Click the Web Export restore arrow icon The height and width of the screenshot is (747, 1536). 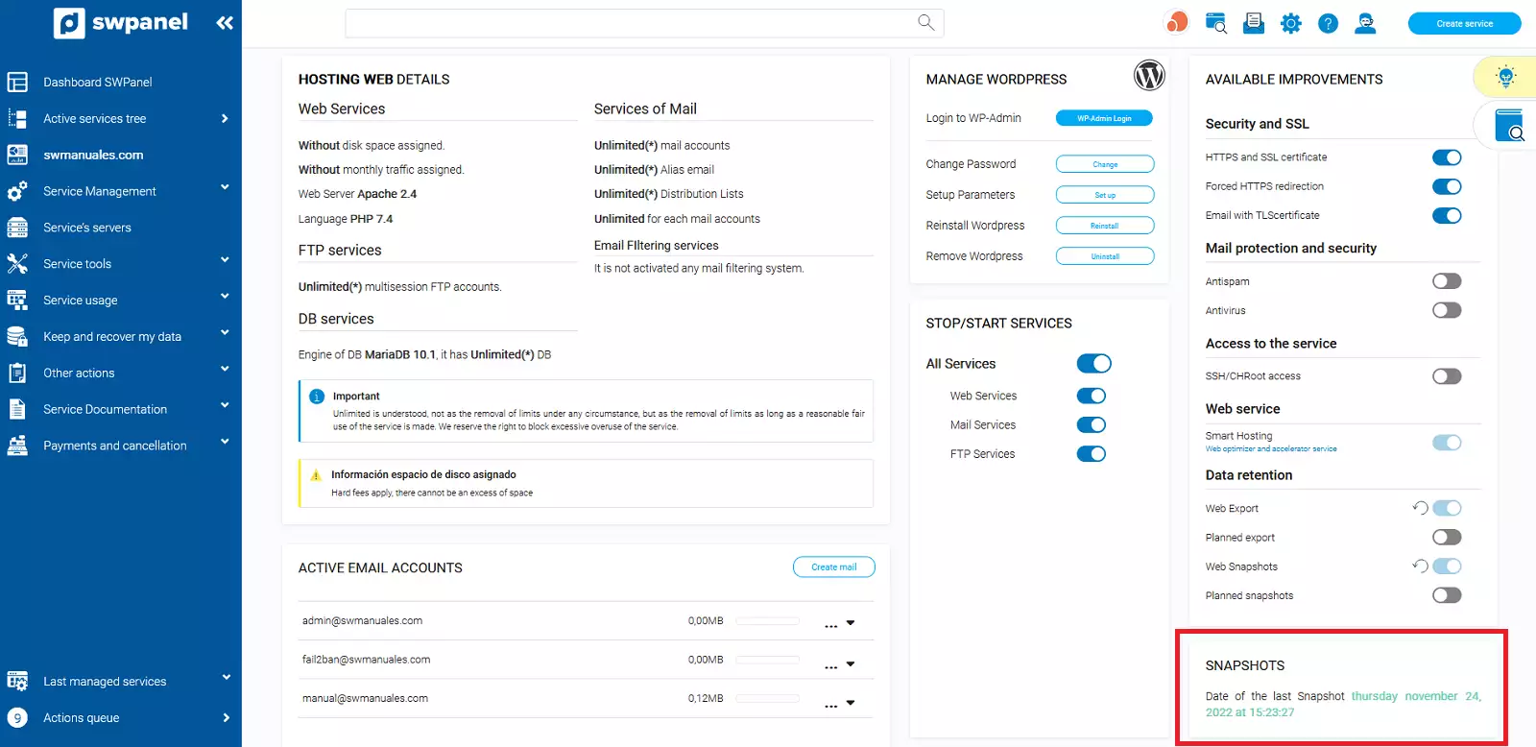(1420, 508)
